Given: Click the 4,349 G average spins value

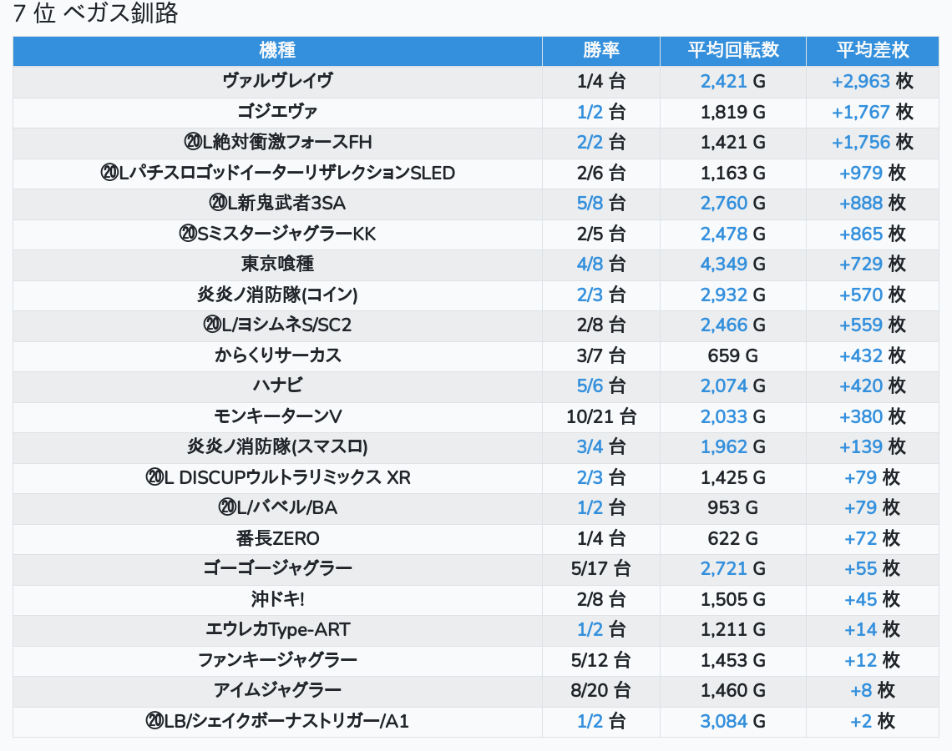Looking at the screenshot, I should 732,265.
